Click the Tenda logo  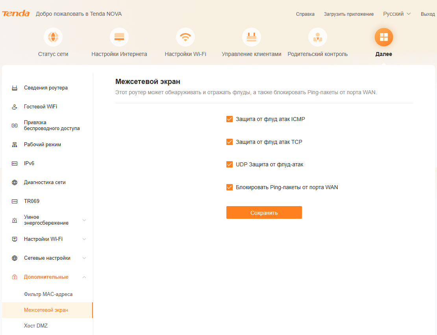pos(16,13)
